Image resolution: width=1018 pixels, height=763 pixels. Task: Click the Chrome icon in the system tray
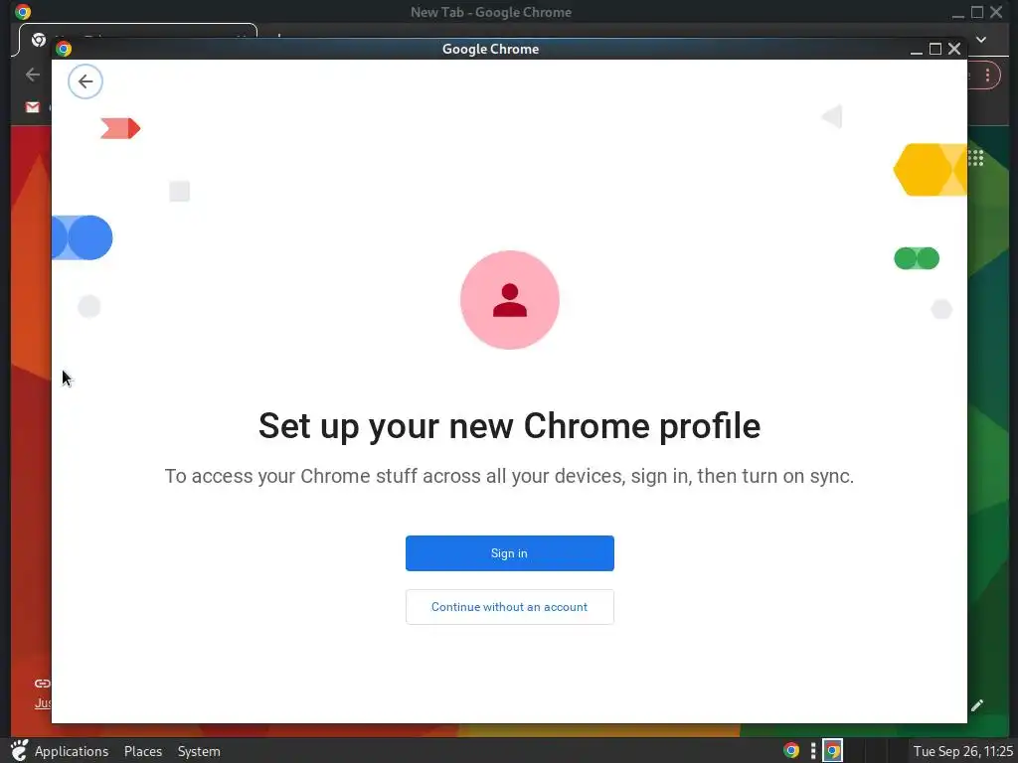790,751
